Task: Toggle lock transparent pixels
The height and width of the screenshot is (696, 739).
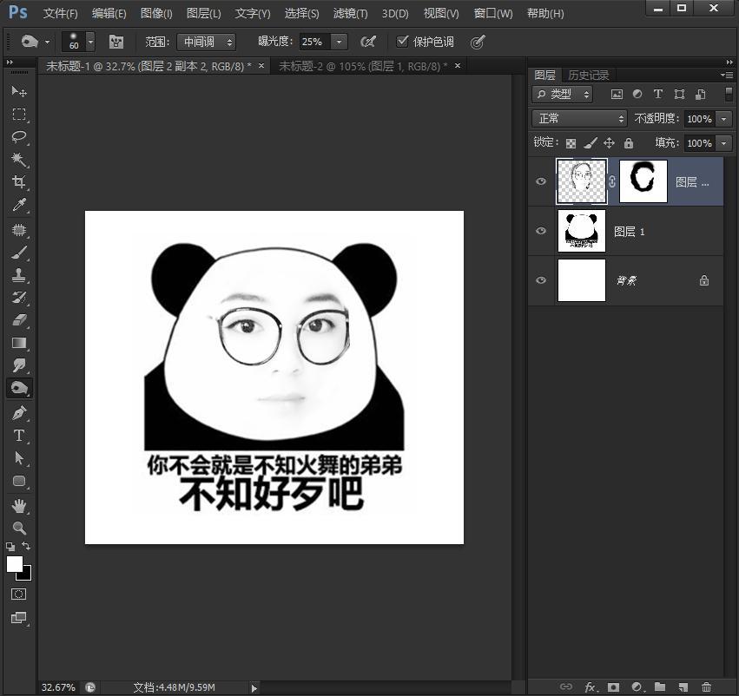Action: click(x=571, y=143)
